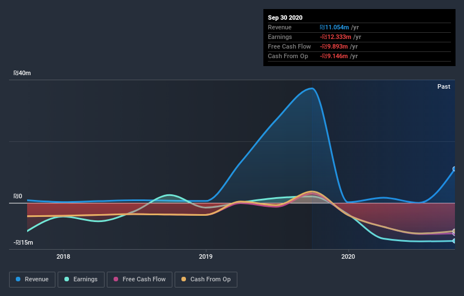Screen dimensions: 464x296
Task: Click the Sep 30 2020 tooltip date
Action: tap(285, 18)
